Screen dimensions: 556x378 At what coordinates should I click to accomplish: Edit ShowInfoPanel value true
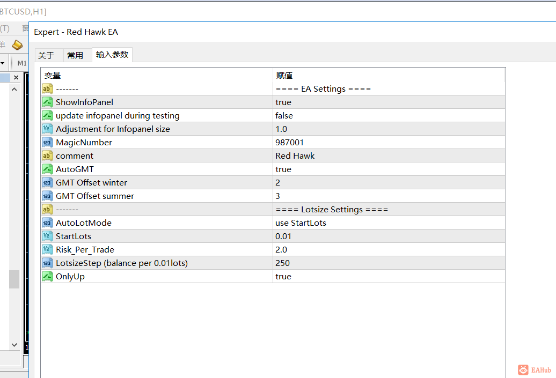pyautogui.click(x=389, y=102)
